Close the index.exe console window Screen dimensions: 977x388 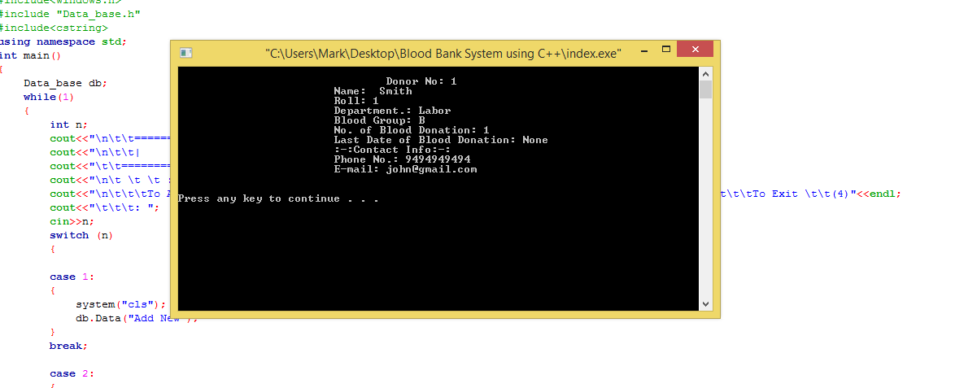(696, 50)
